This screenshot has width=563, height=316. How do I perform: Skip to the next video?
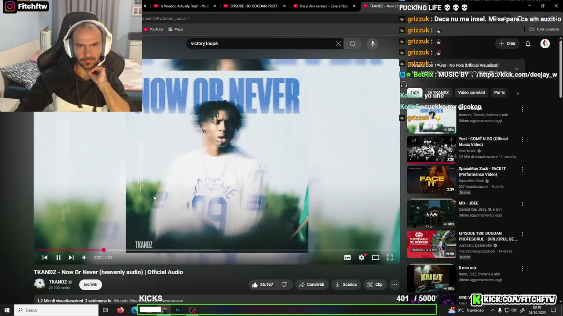click(71, 258)
